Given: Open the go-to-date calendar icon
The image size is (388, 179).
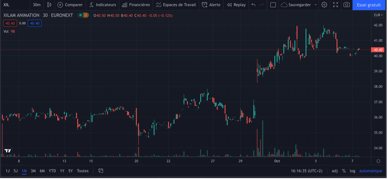Looking at the screenshot, I should coord(101,171).
